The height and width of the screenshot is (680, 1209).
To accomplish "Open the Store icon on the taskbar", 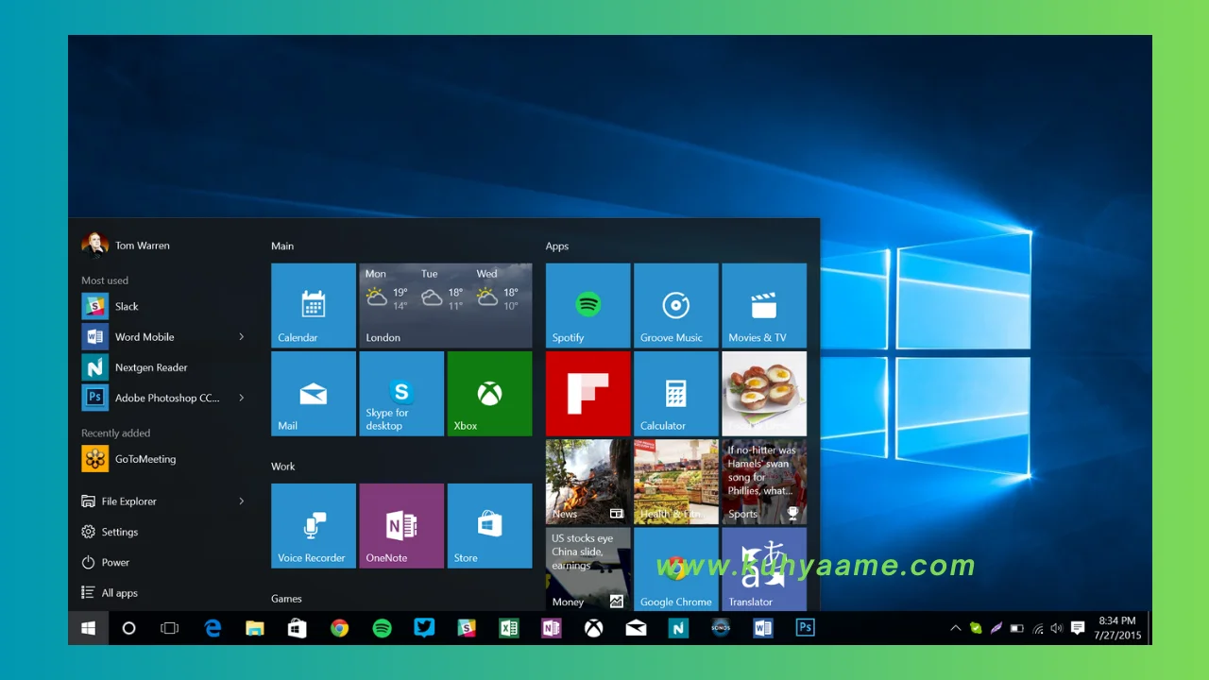I will 297,628.
